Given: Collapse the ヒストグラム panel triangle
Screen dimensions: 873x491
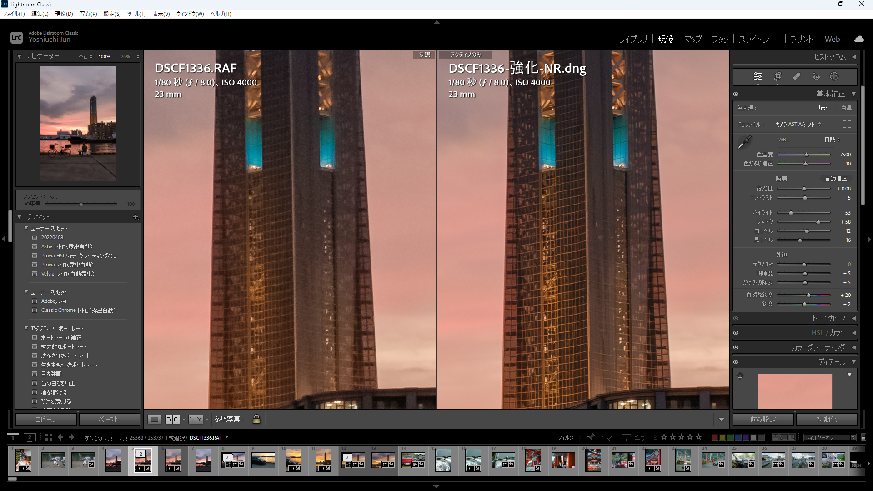Looking at the screenshot, I should 854,56.
